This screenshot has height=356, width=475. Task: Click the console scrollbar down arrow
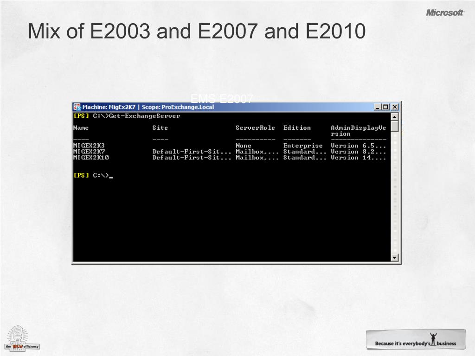[394, 258]
